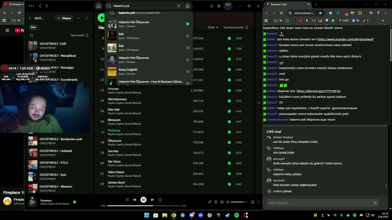Toggle saved checkmark for Fırtınam
This screenshot has width=392, height=220.
[229, 90]
